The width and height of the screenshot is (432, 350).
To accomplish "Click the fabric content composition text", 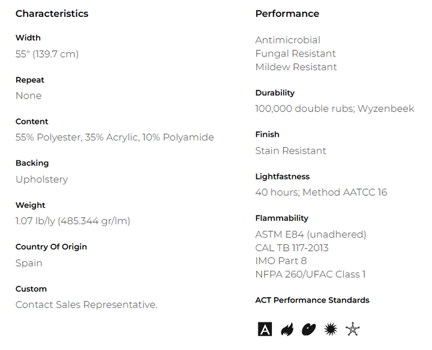I will 115,137.
